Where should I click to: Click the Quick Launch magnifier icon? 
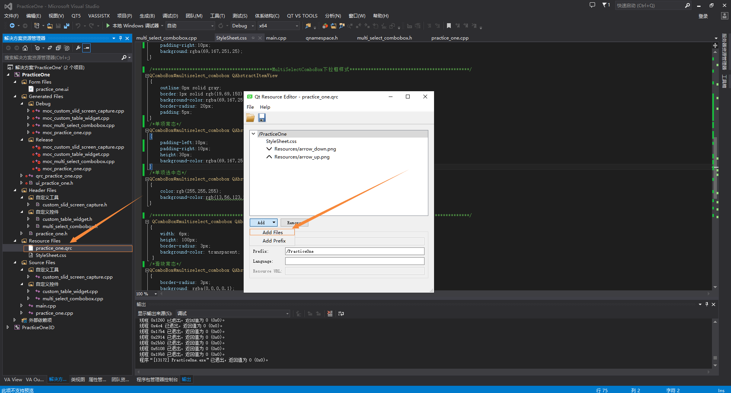point(687,5)
